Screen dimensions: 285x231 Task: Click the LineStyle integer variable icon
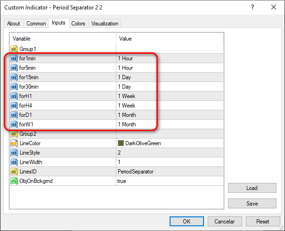[14, 152]
